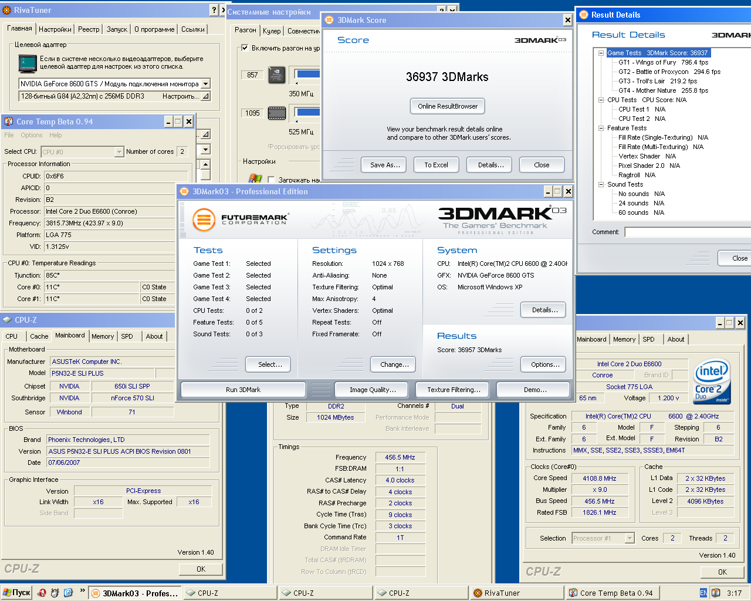Collapse the Game Tests tree node
Screen dimensions: 751x601
tap(601, 53)
